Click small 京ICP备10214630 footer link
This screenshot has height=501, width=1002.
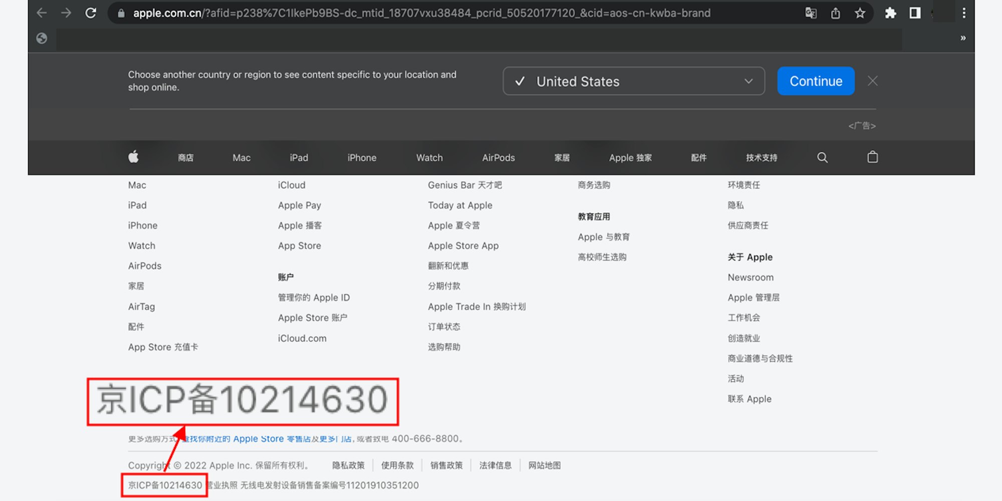tap(165, 485)
